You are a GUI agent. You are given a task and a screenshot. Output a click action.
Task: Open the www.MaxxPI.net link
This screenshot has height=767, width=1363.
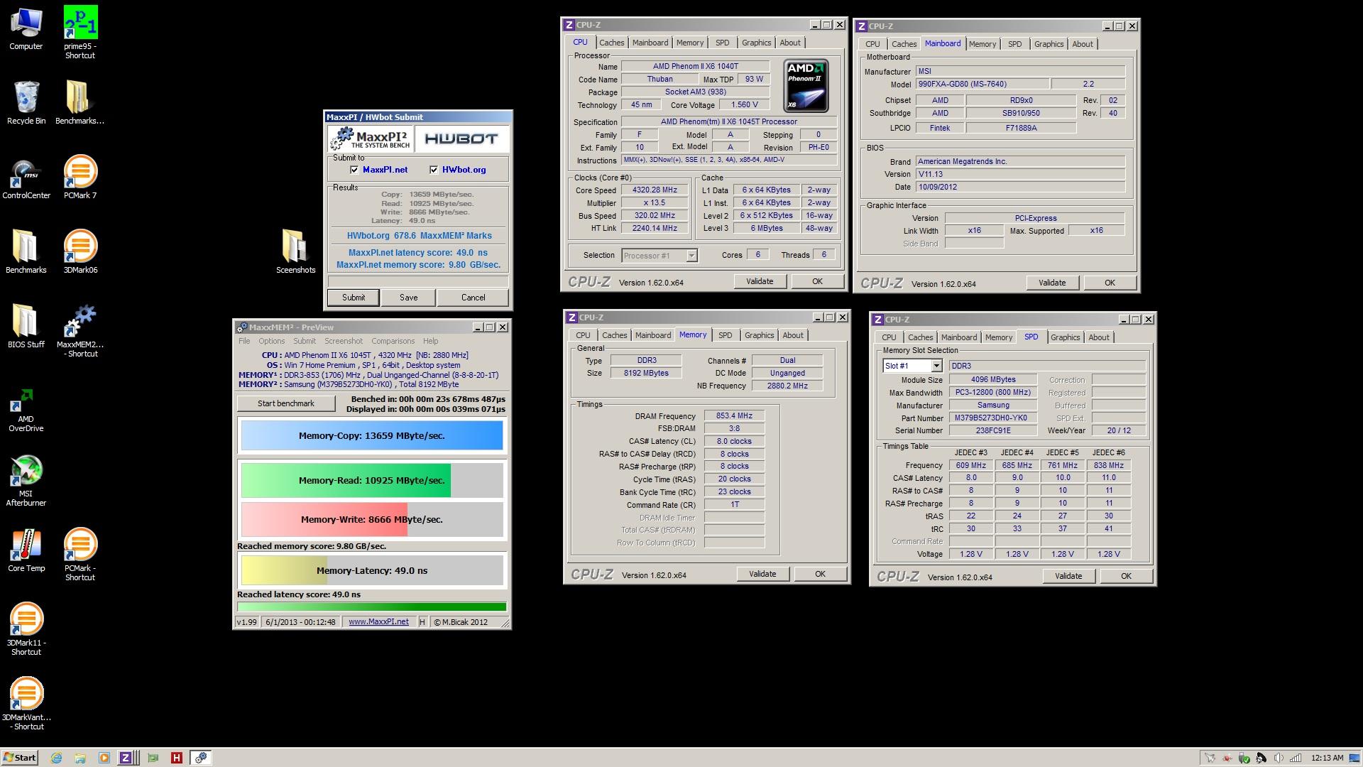[378, 621]
